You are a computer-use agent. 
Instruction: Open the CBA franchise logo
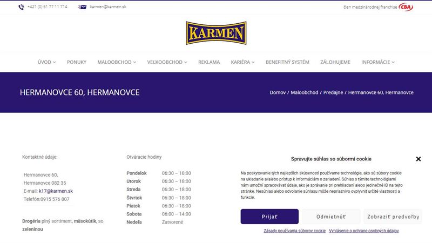pyautogui.click(x=406, y=7)
